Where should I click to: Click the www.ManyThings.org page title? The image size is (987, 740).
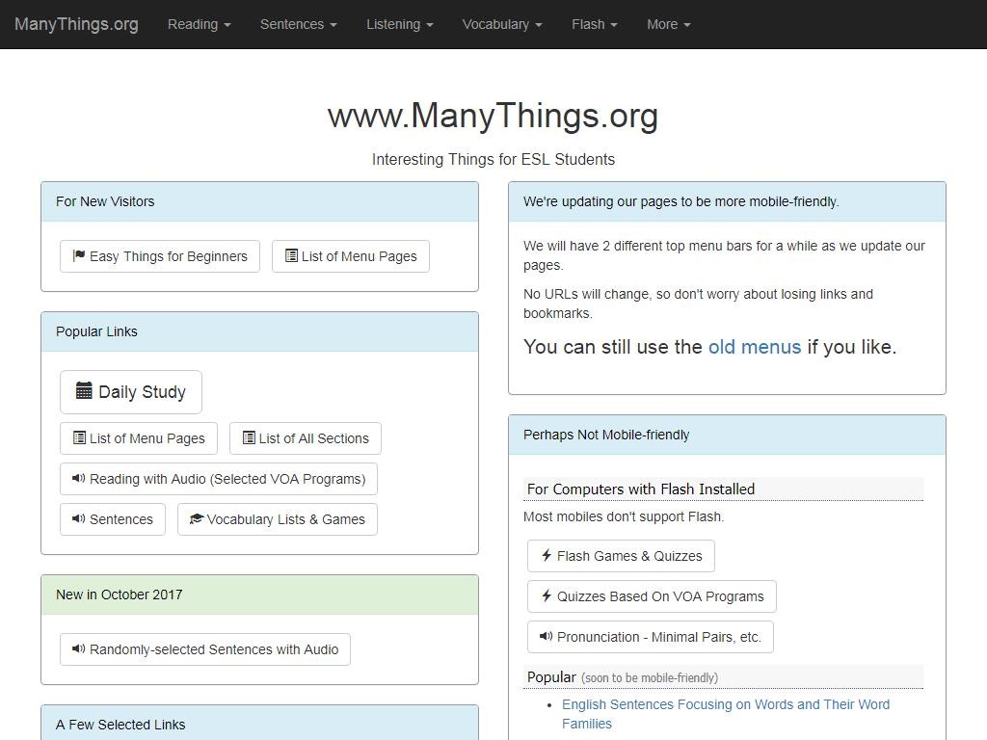tap(493, 116)
